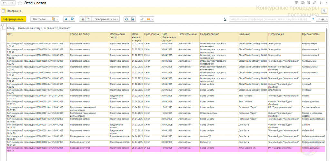The width and height of the screenshot is (330, 161).
Task: Open print preview icon in the toolbar
Action: (133, 19)
